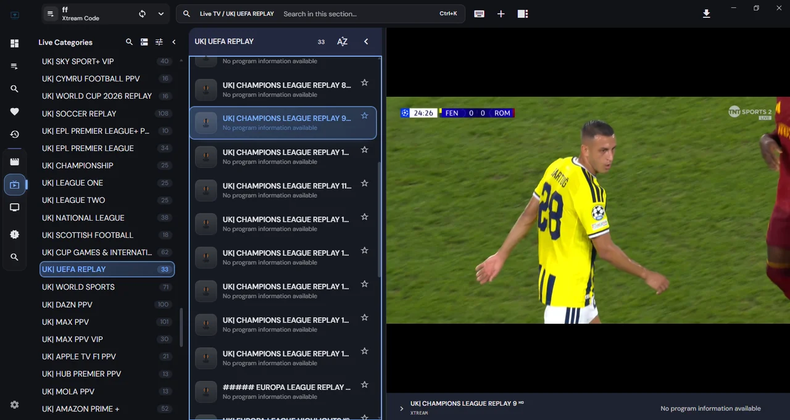Open UK| SKY SPORT+ VIP category

click(x=107, y=61)
